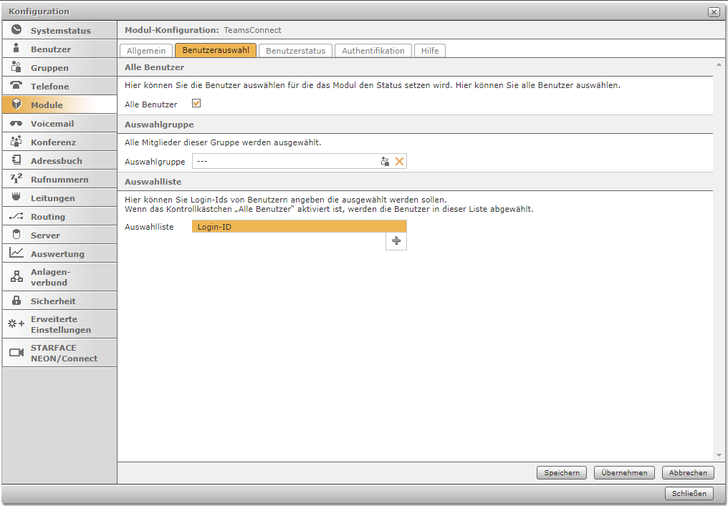The height and width of the screenshot is (506, 728).
Task: Add a Login-ID with the plus button
Action: point(396,241)
